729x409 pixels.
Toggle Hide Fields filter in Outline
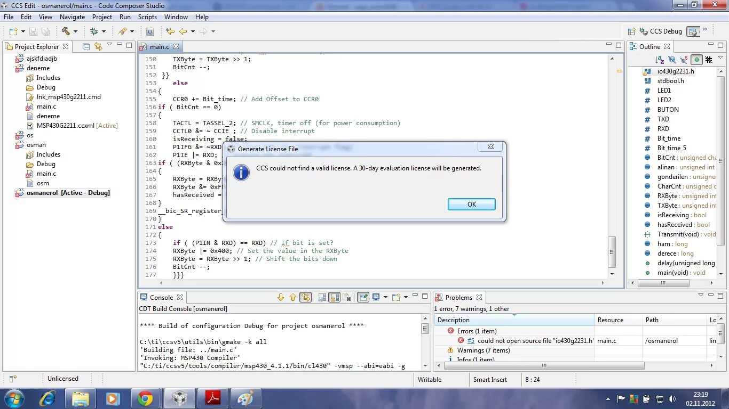click(x=672, y=60)
